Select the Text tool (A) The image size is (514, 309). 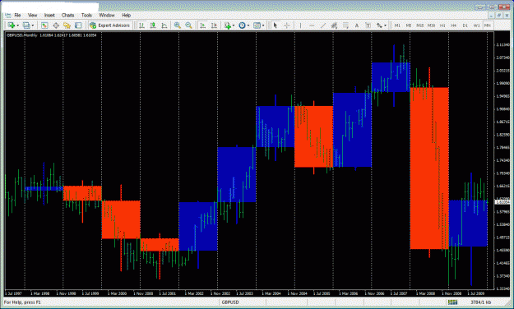[x=357, y=25]
